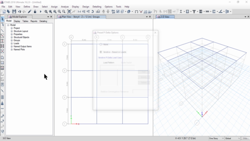
Task: Click the Relative Convergence Tolerance input field
Action: point(141,92)
